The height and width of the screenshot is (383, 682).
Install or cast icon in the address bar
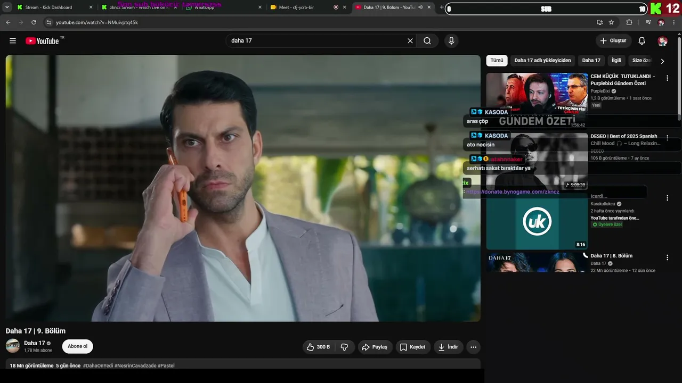(x=599, y=22)
